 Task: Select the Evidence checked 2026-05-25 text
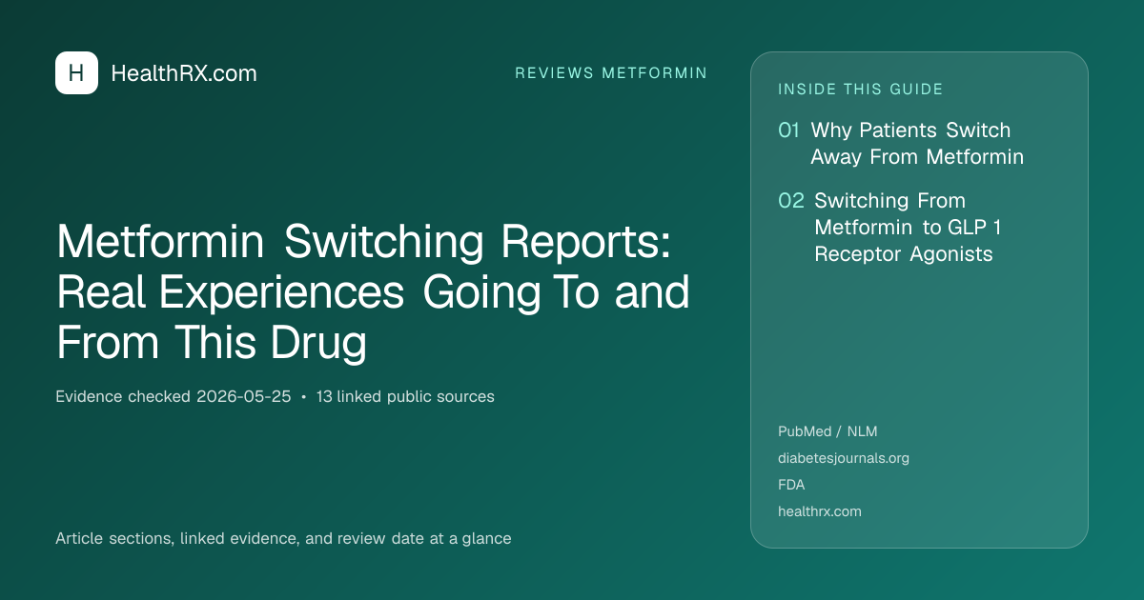(174, 396)
